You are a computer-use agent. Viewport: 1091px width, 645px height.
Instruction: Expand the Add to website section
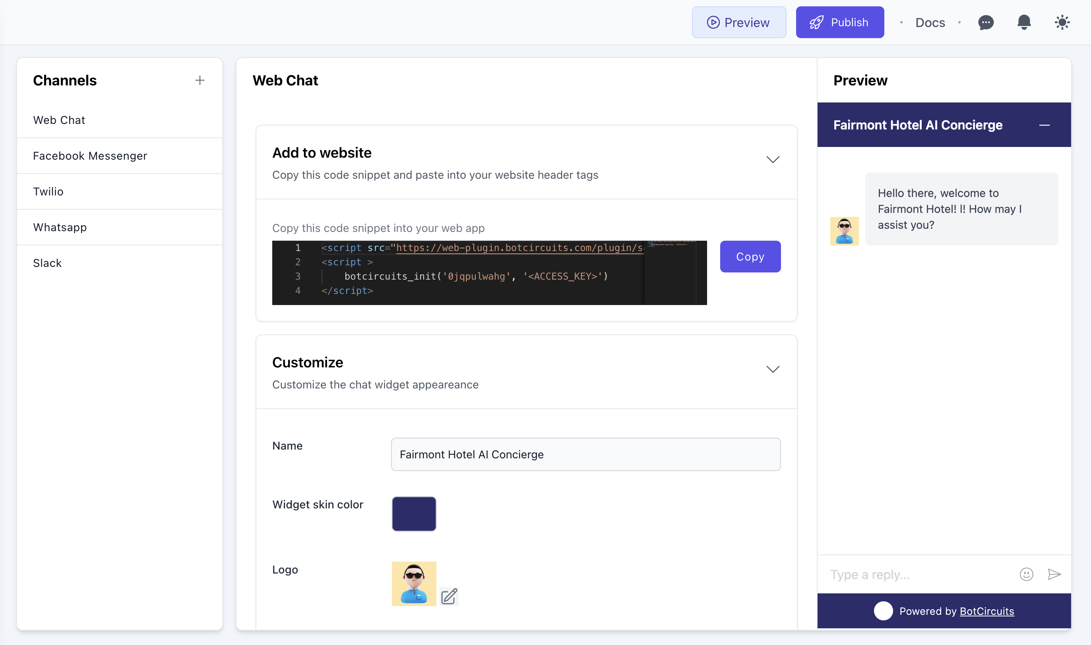pyautogui.click(x=773, y=160)
